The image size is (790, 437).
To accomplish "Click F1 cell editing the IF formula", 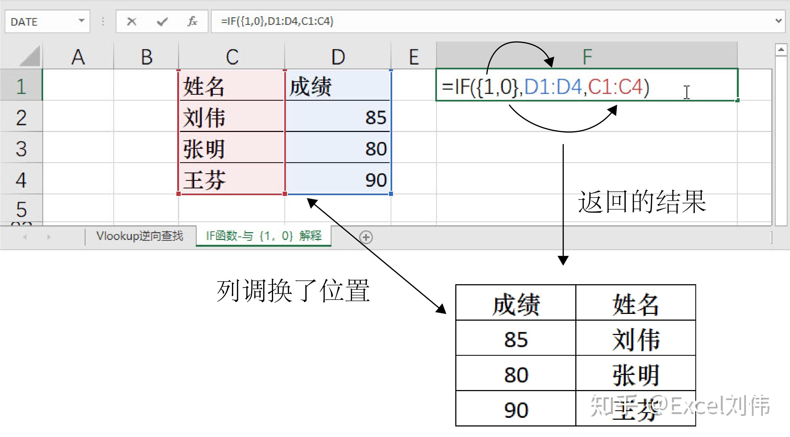I will tap(587, 85).
